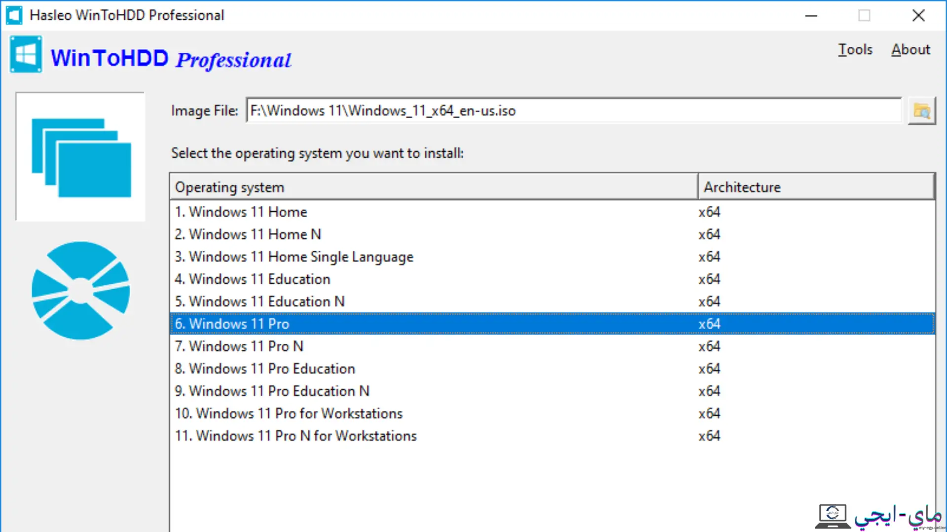Select 11. Windows 11 Pro N for Workstations
947x532 pixels.
click(x=552, y=436)
